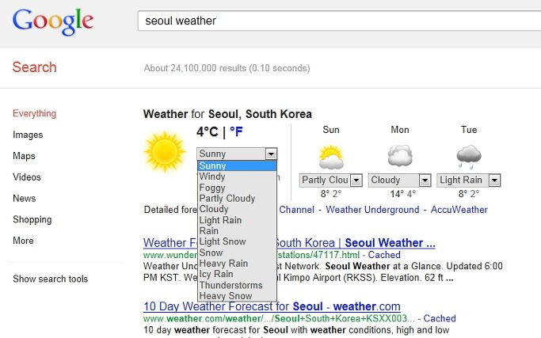Pick Light Rain from the dropdown list
The height and width of the screenshot is (338, 541).
(x=237, y=220)
